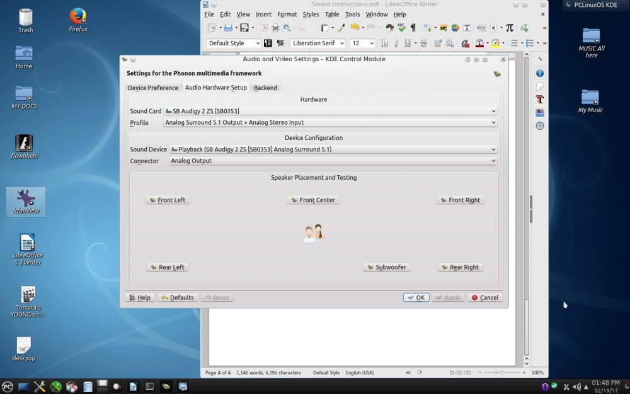Expand the Connector dropdown
Screen dimensions: 630x394
(333, 161)
